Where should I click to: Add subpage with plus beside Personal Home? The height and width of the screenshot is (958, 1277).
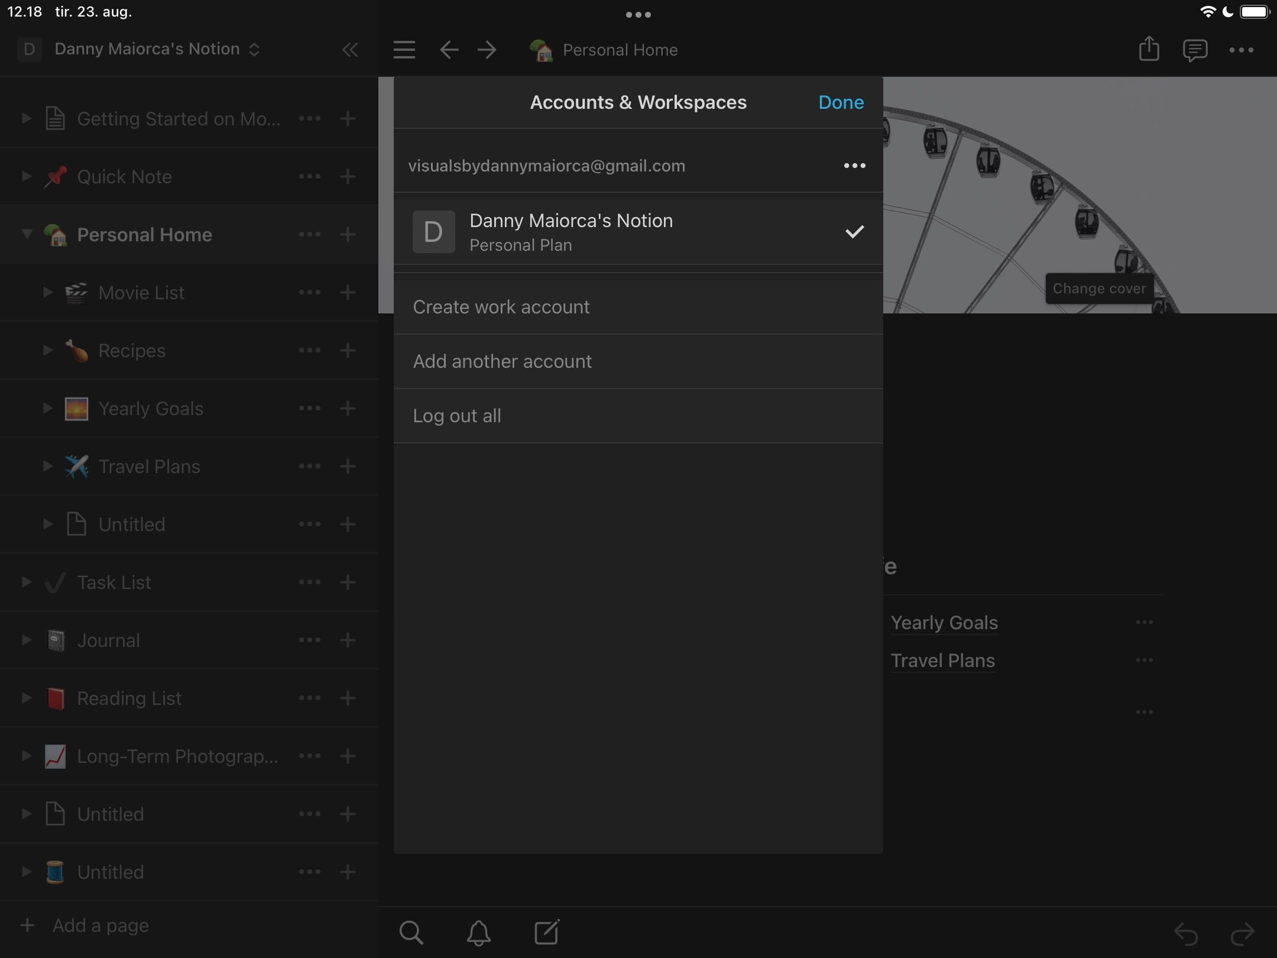click(348, 235)
